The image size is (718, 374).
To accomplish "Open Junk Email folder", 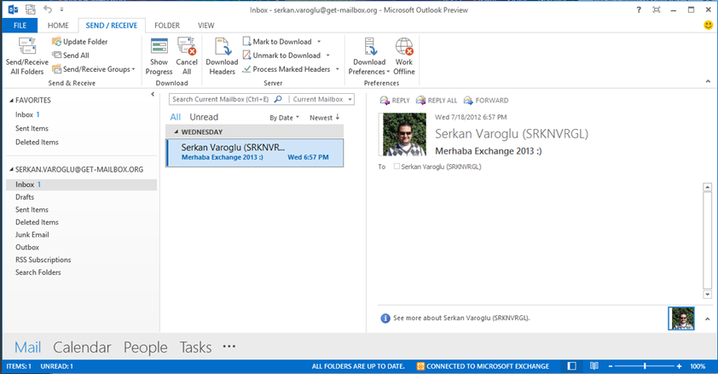I will [x=32, y=235].
